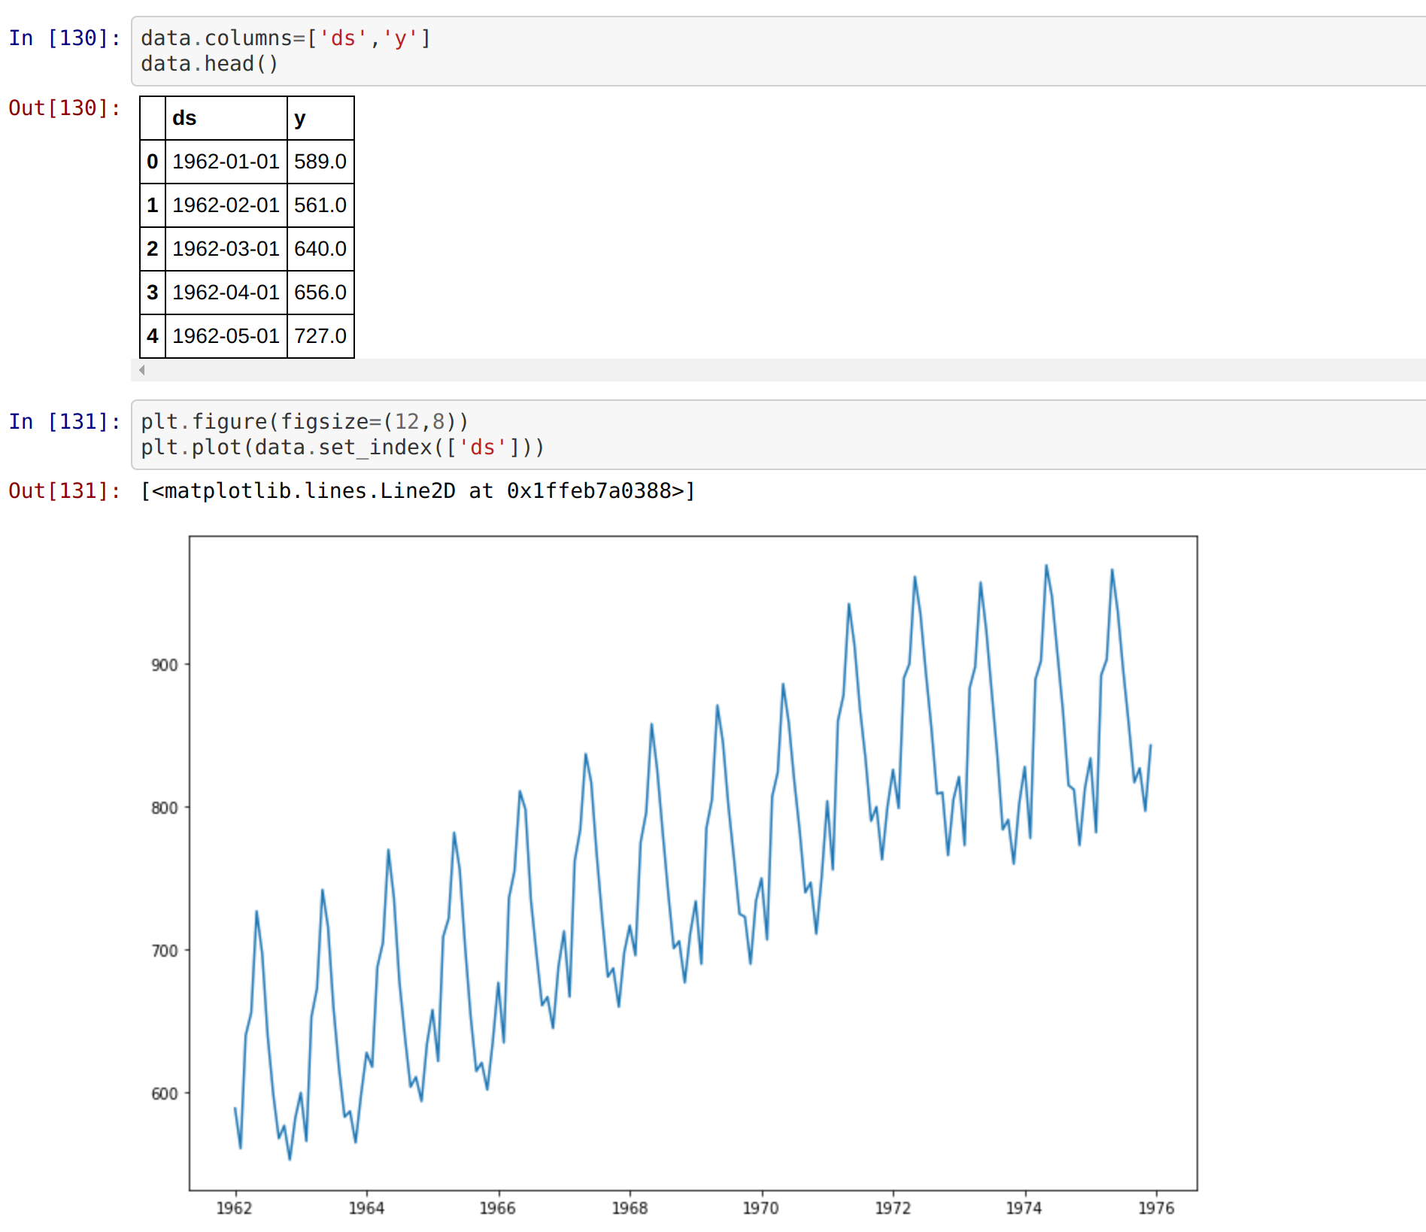Click the In [130] cell prompt

click(64, 38)
